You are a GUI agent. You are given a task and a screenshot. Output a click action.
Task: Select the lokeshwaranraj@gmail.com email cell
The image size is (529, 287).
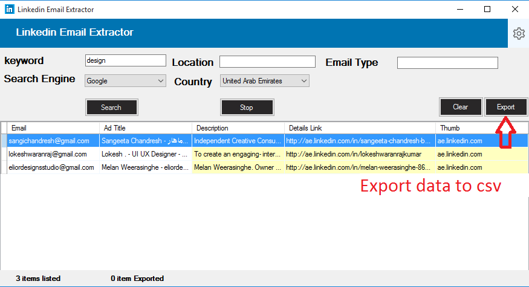tap(53, 154)
